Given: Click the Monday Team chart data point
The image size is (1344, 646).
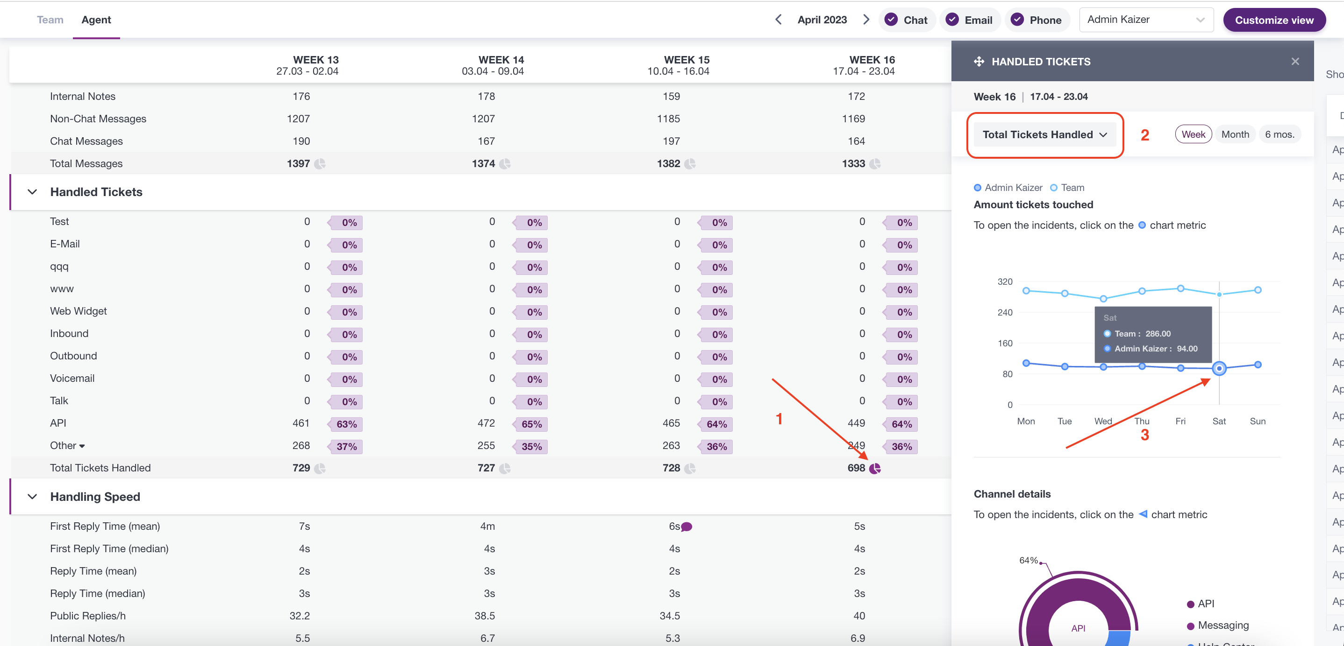Looking at the screenshot, I should 1026,290.
